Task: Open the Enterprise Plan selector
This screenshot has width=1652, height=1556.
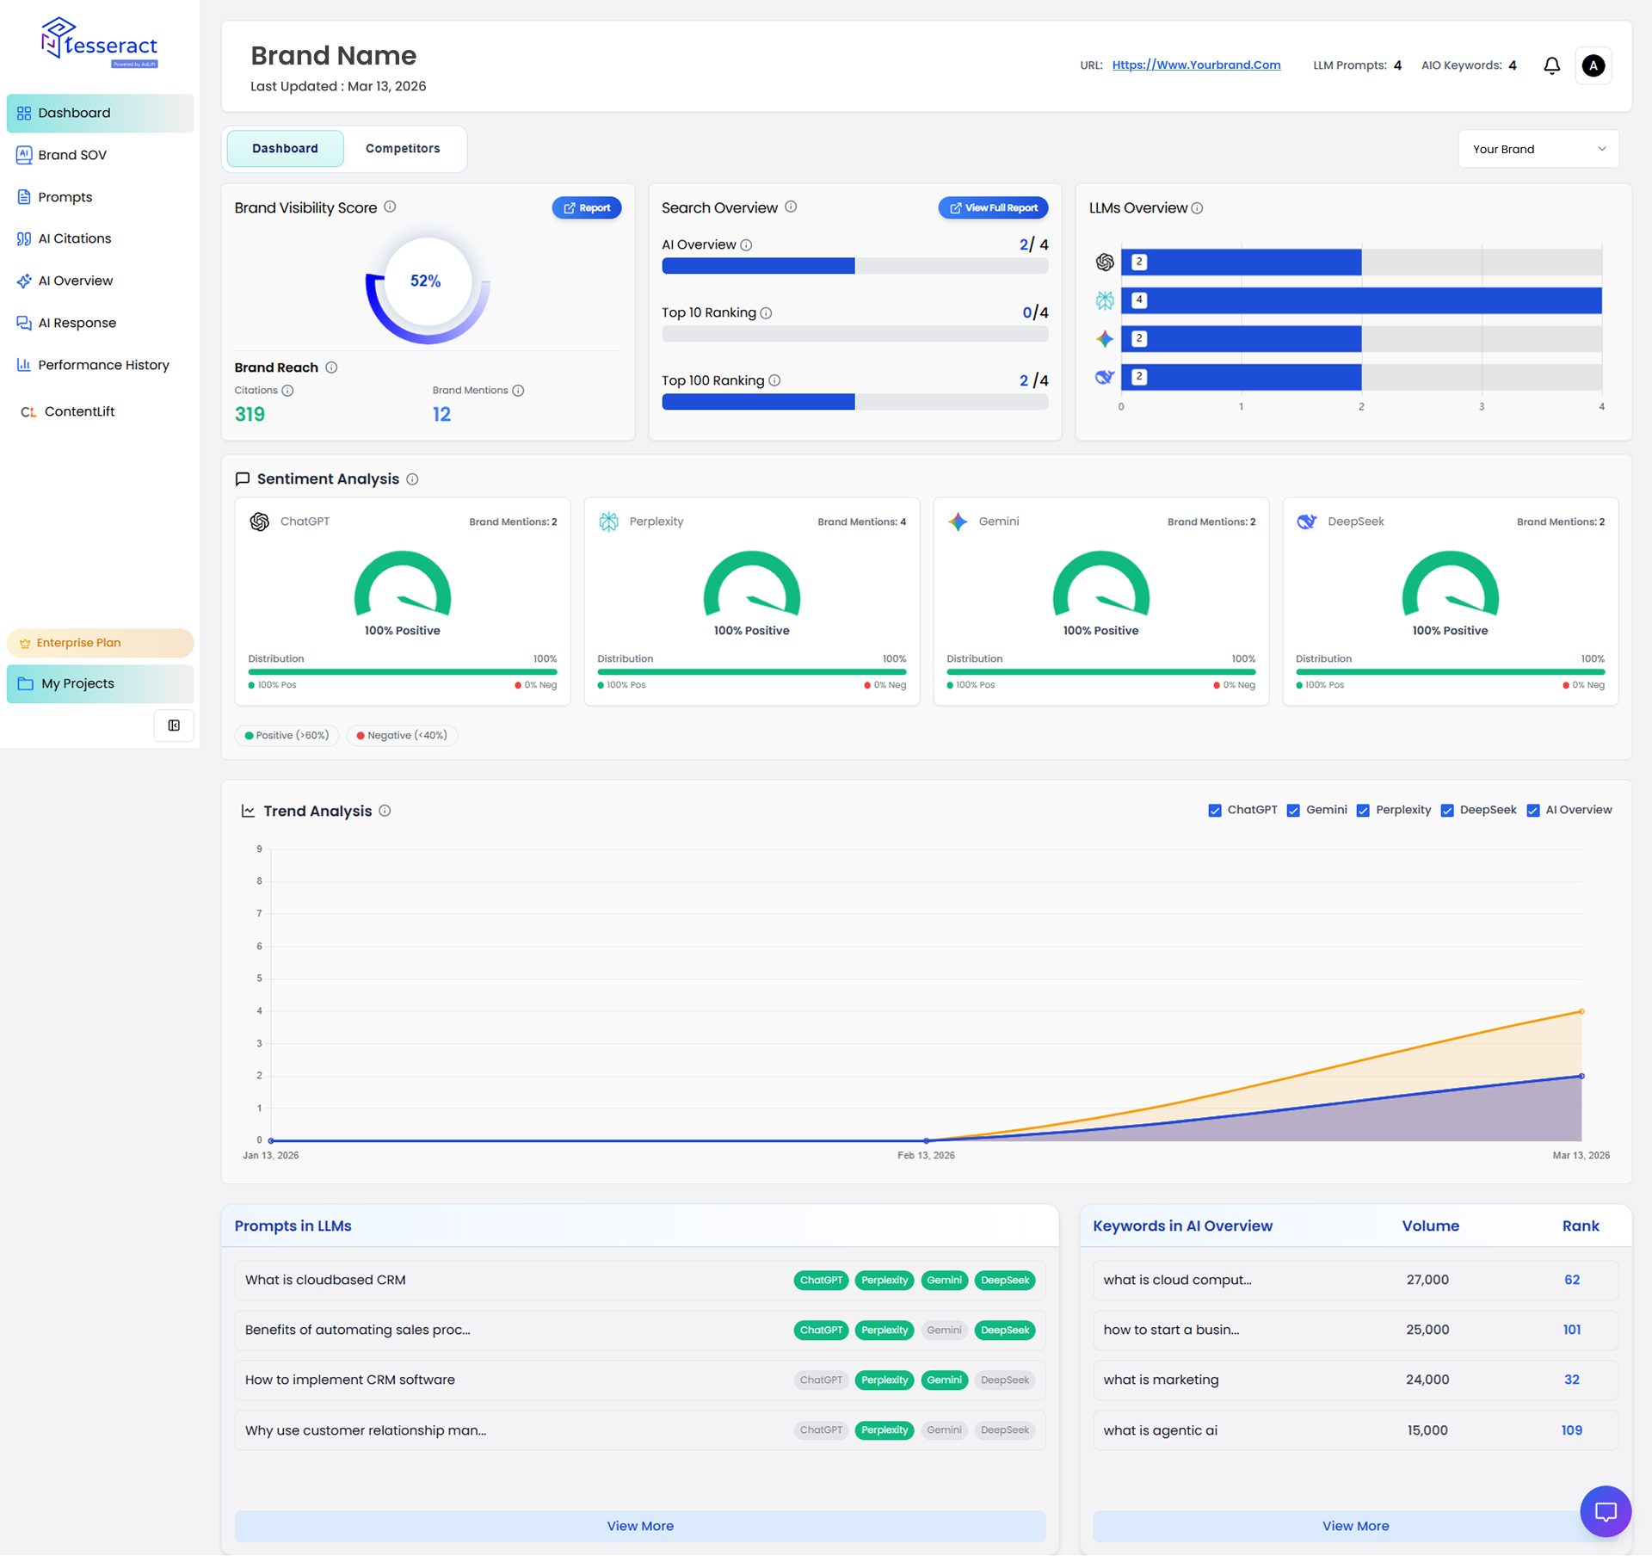Action: (100, 643)
